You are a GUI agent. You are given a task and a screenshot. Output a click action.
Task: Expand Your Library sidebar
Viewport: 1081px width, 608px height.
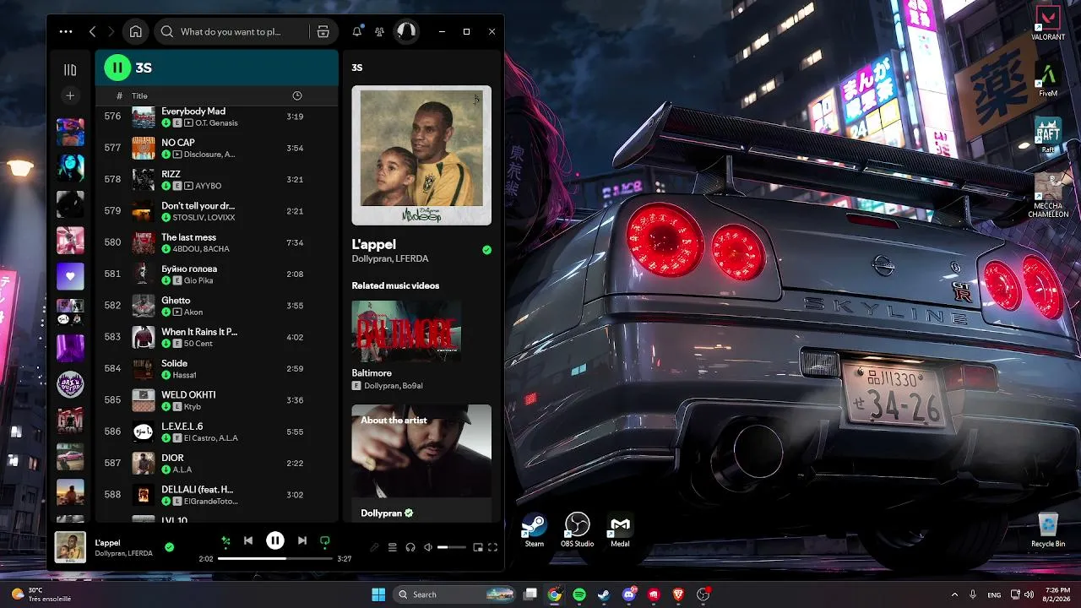[70, 70]
